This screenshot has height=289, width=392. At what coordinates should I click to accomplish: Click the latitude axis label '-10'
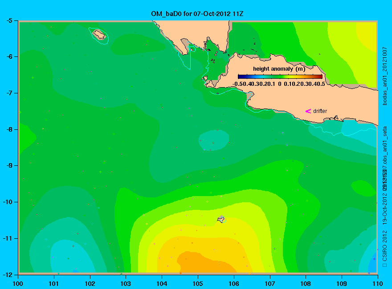(x=7, y=202)
